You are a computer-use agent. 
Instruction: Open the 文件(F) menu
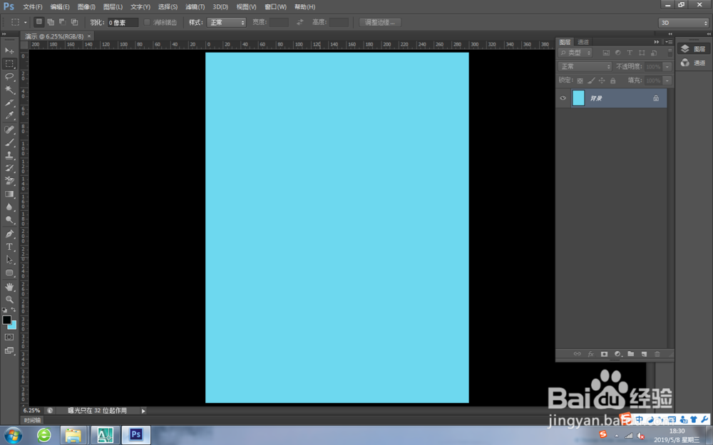(x=33, y=7)
